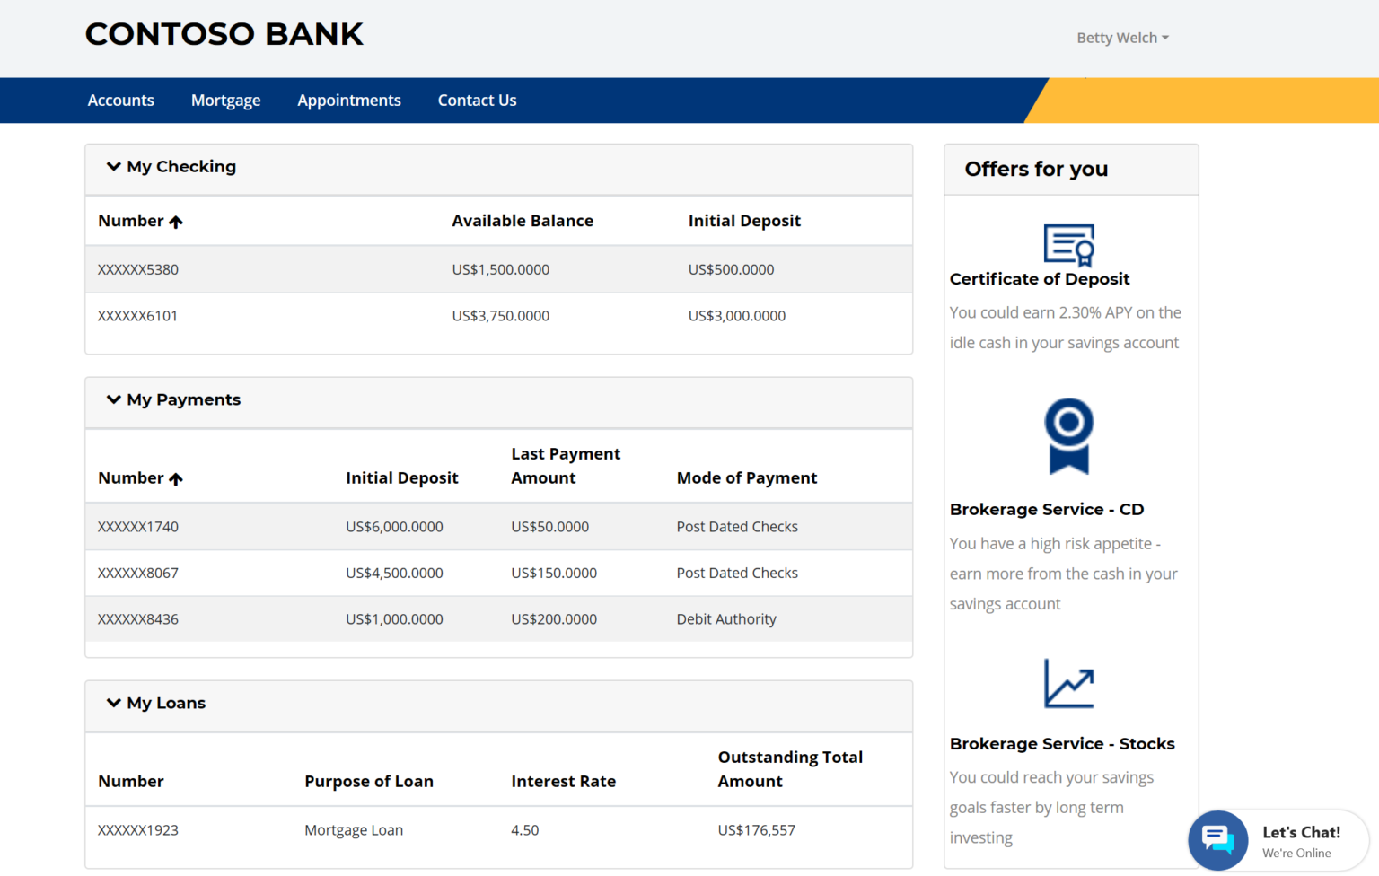
Task: Click the chat agent avatar icon
Action: (x=1217, y=840)
